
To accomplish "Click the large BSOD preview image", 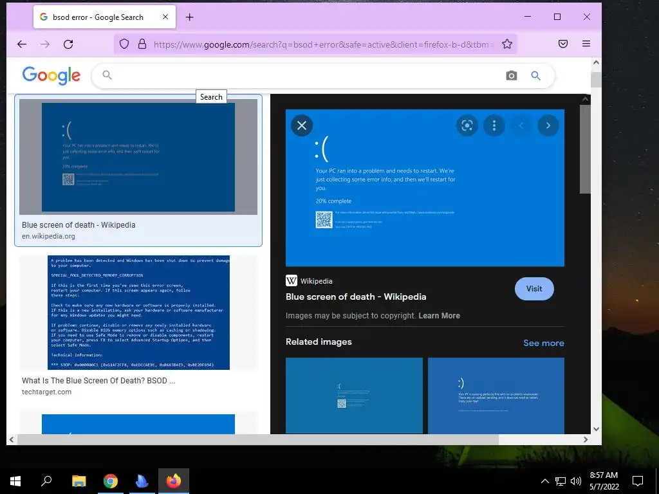I will [425, 188].
